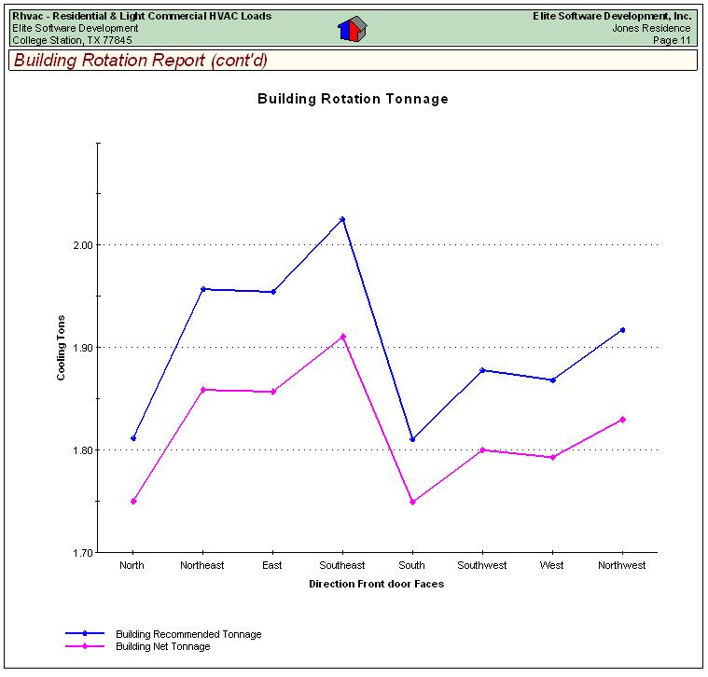Viewport: 708px width, 677px height.
Task: Pick the magenta data point at North
Action: (133, 502)
